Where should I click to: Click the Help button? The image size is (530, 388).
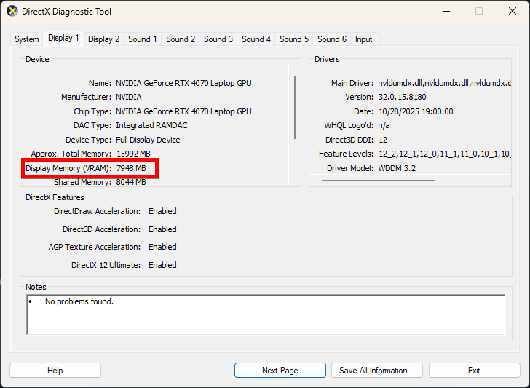pyautogui.click(x=55, y=371)
